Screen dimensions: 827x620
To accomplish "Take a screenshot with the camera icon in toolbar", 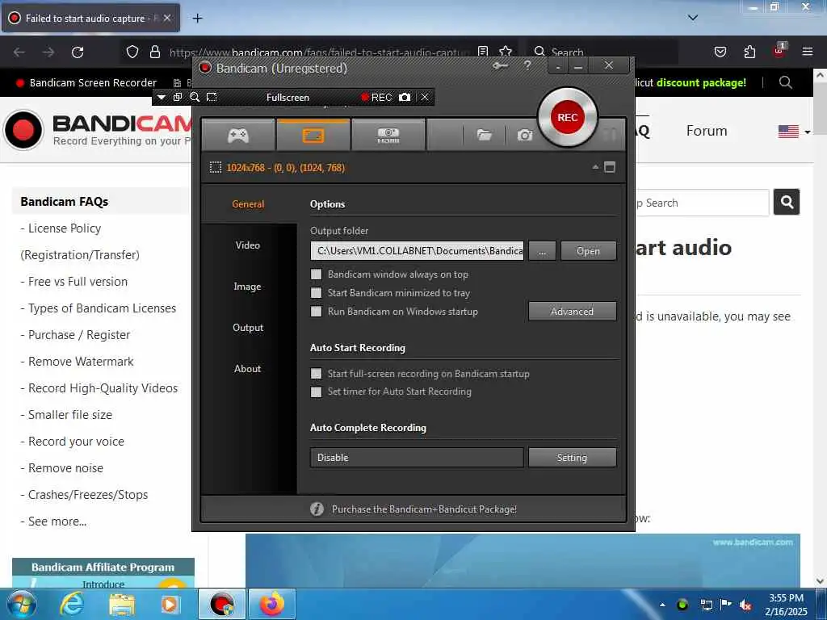I will pyautogui.click(x=524, y=135).
